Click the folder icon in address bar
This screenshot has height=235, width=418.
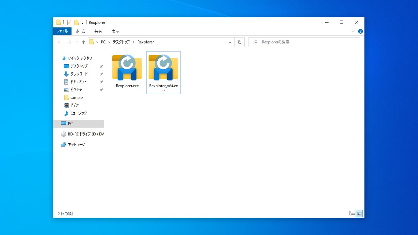92,42
